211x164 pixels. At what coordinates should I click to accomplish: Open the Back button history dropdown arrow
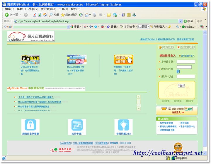(21, 15)
